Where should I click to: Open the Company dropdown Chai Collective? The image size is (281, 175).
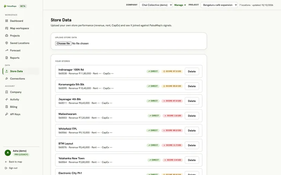(156, 5)
